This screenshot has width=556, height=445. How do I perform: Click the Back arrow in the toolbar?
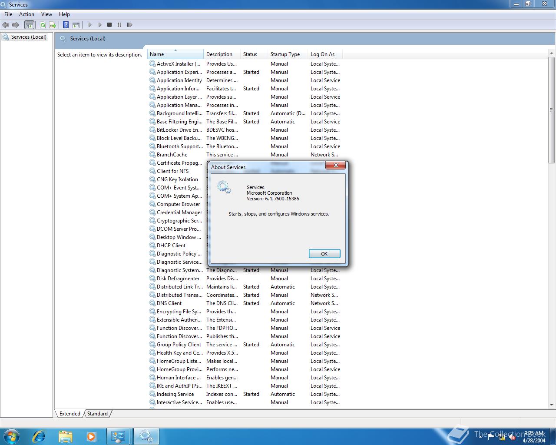[6, 25]
